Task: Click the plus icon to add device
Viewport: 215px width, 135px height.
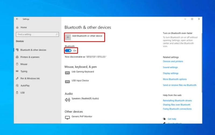Action: coord(68,37)
